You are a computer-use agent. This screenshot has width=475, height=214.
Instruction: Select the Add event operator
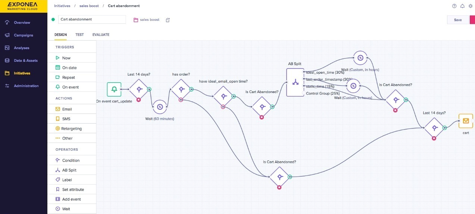pyautogui.click(x=72, y=199)
